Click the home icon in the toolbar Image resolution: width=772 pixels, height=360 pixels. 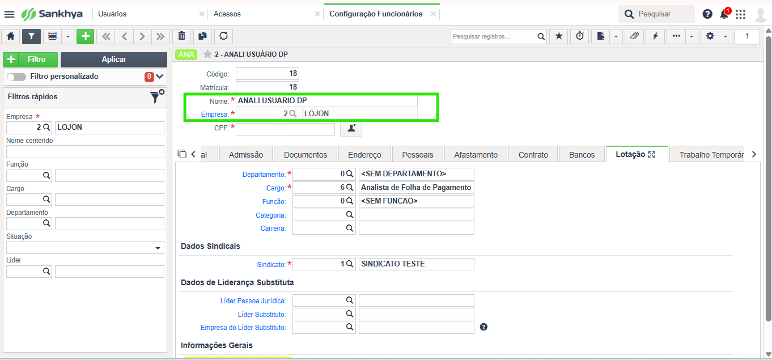(10, 36)
